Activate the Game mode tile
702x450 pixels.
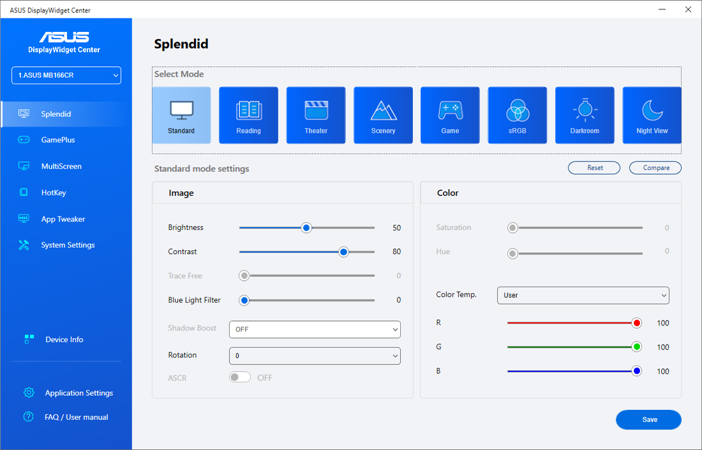pyautogui.click(x=450, y=115)
